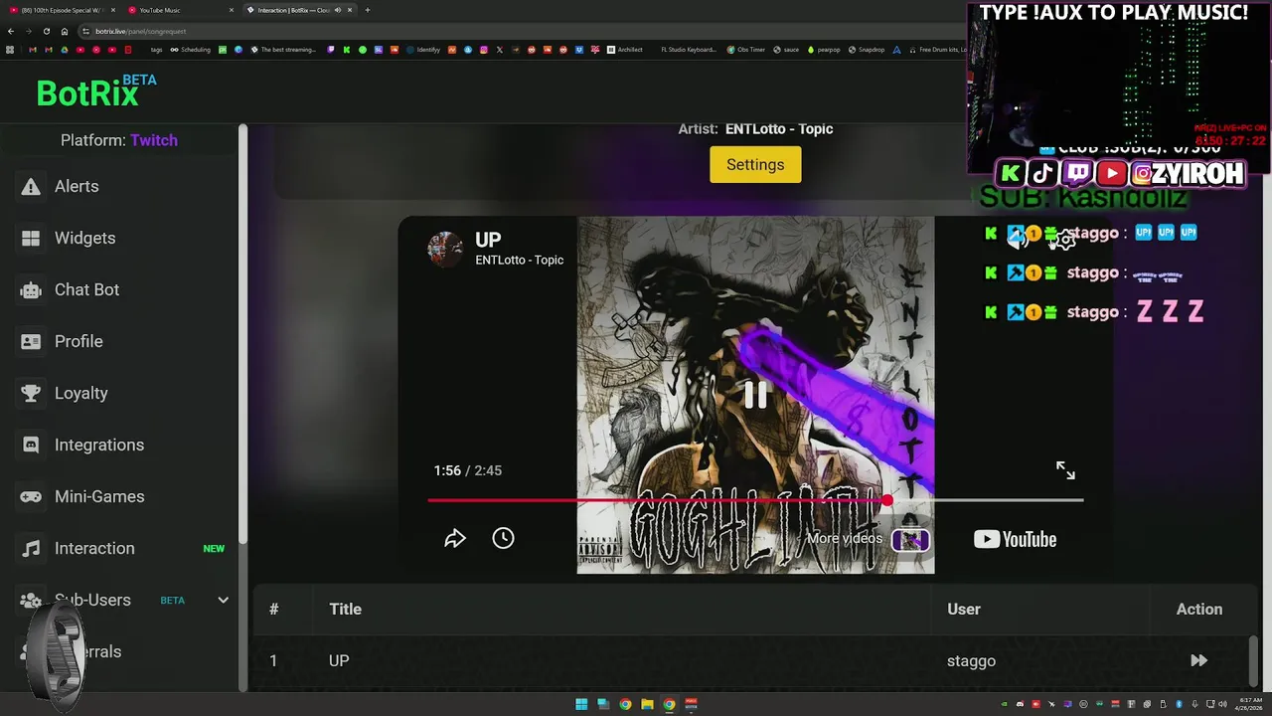Click the ENTLotto channel avatar

point(445,249)
